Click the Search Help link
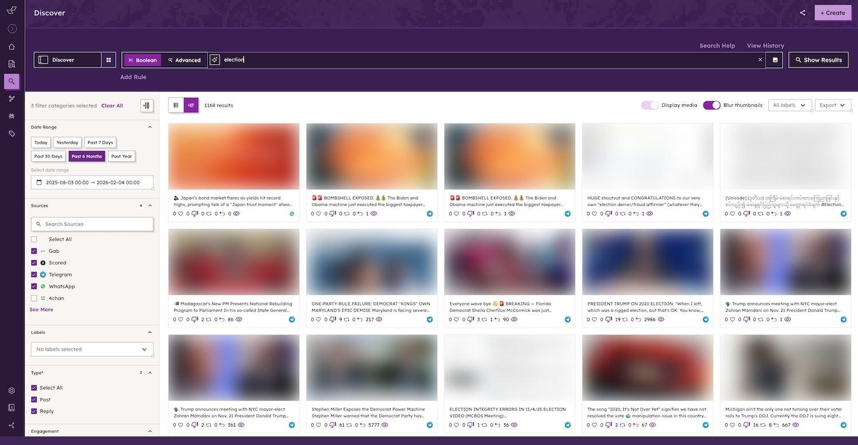 (x=717, y=46)
